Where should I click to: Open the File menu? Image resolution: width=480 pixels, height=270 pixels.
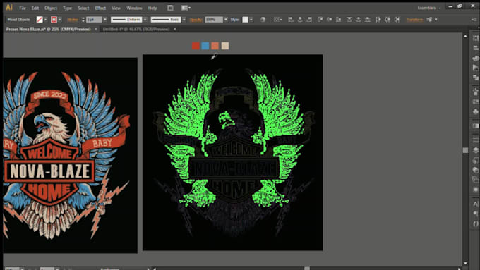point(23,8)
